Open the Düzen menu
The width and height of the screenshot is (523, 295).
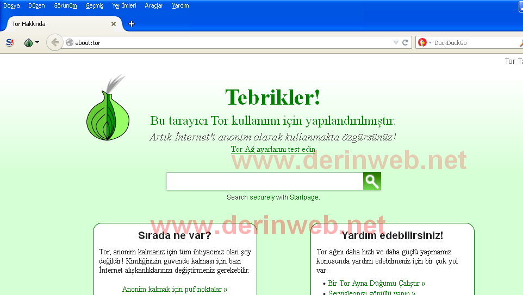click(x=36, y=5)
